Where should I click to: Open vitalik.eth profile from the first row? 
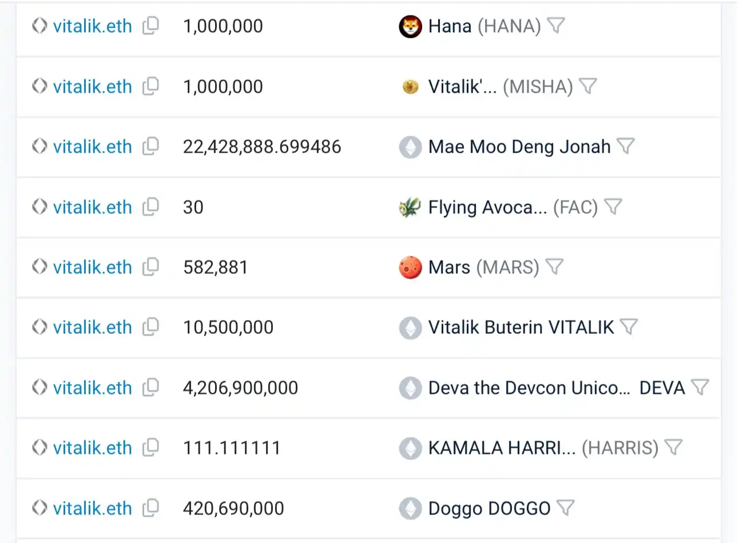92,26
